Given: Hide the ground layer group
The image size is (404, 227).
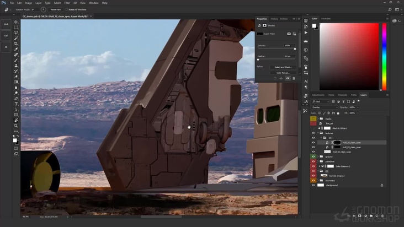Looking at the screenshot, I should (x=313, y=156).
